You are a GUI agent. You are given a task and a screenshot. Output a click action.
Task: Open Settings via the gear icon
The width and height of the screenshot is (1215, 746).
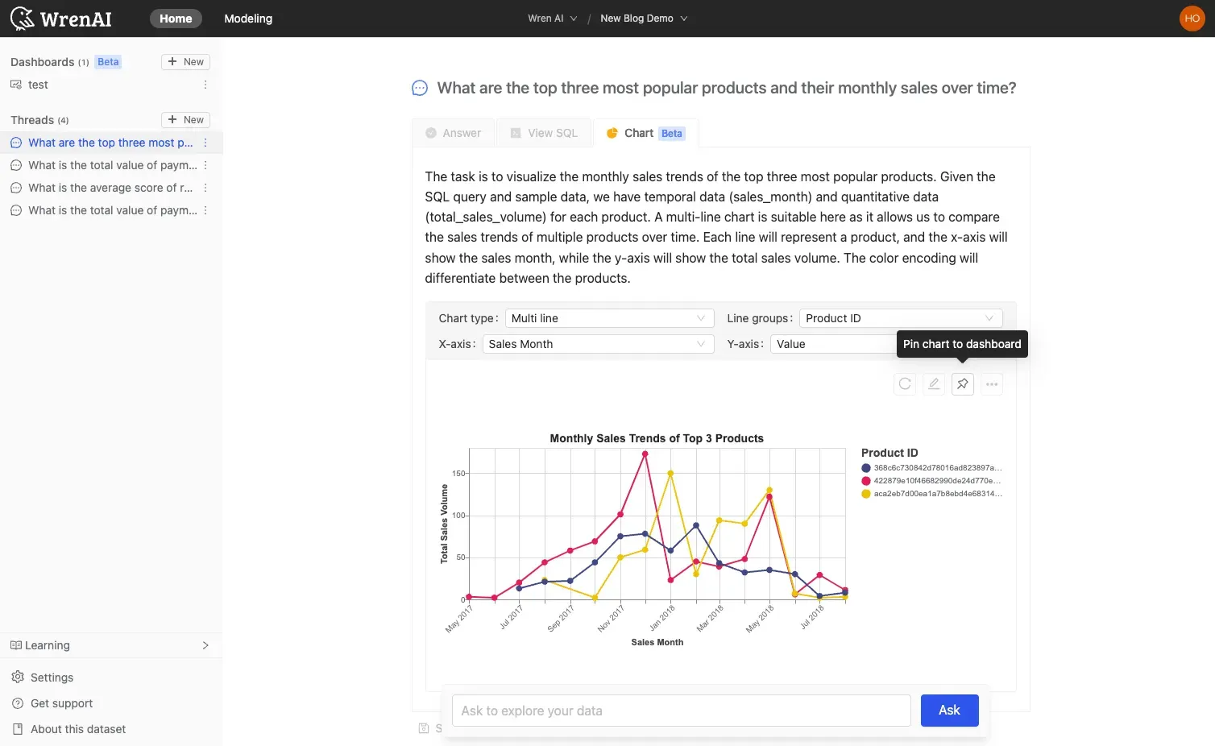click(18, 678)
